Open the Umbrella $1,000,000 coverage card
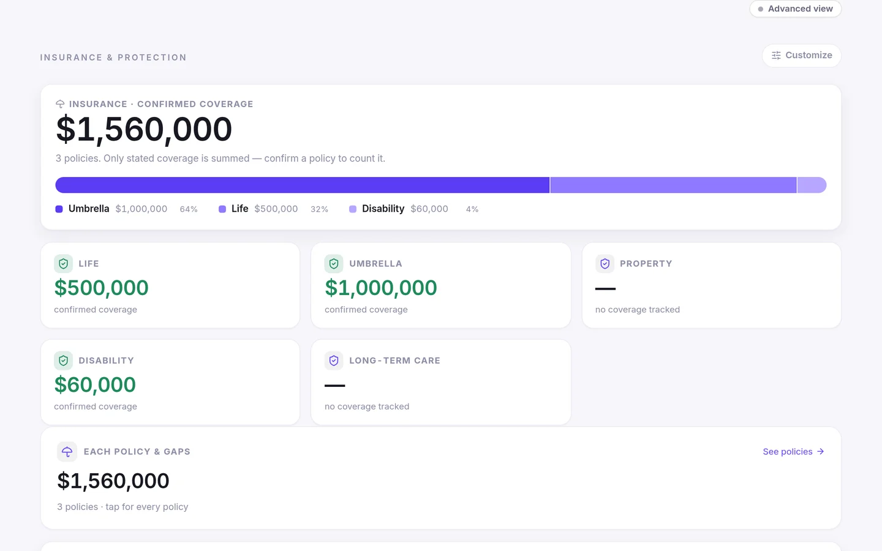Image resolution: width=882 pixels, height=551 pixels. tap(441, 285)
